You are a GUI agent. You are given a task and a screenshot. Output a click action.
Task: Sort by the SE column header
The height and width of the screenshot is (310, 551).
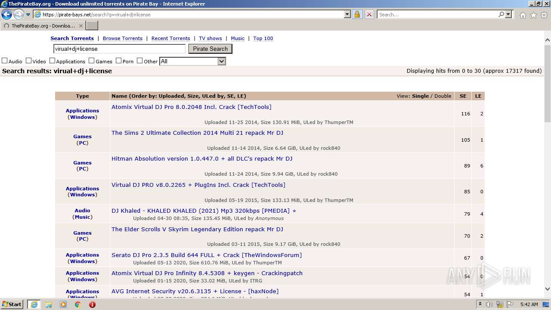pos(463,96)
